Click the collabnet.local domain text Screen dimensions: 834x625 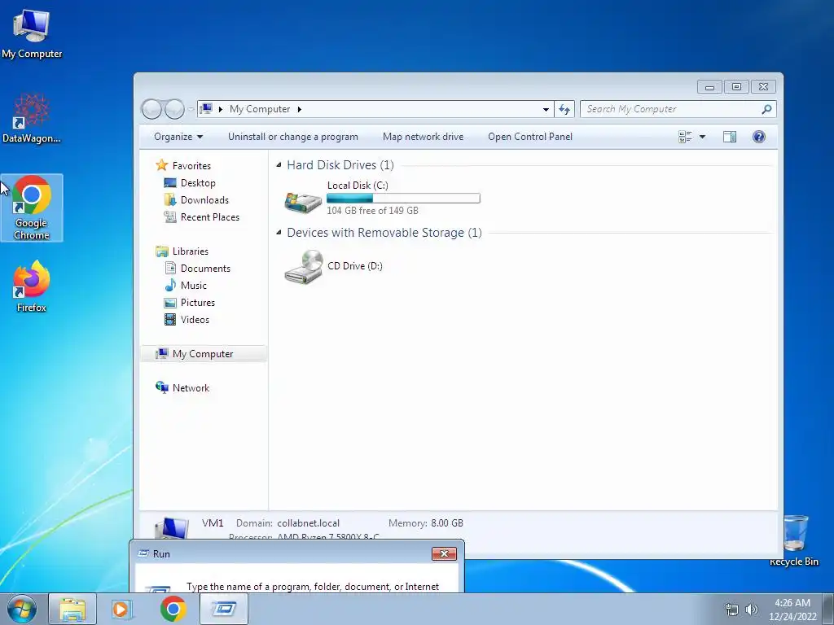[x=308, y=523]
